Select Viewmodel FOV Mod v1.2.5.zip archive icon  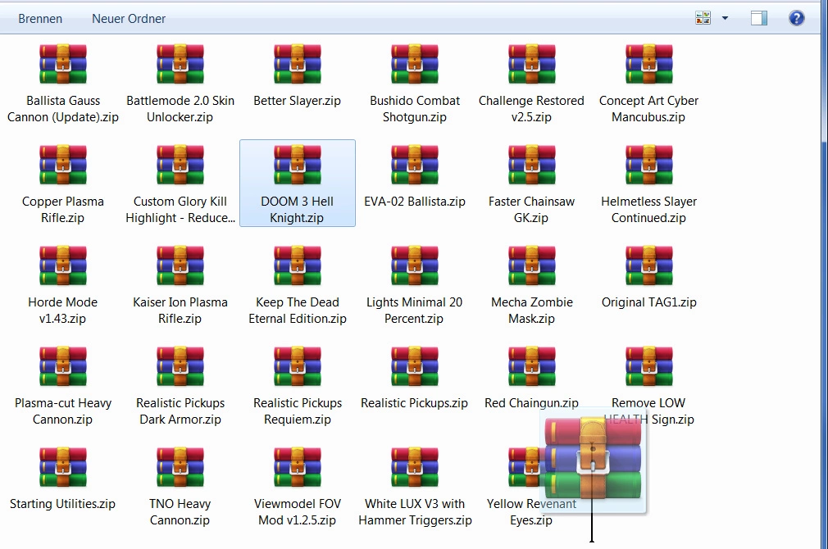tap(298, 468)
